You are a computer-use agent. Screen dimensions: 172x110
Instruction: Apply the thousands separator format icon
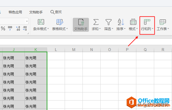[x=10, y=28]
